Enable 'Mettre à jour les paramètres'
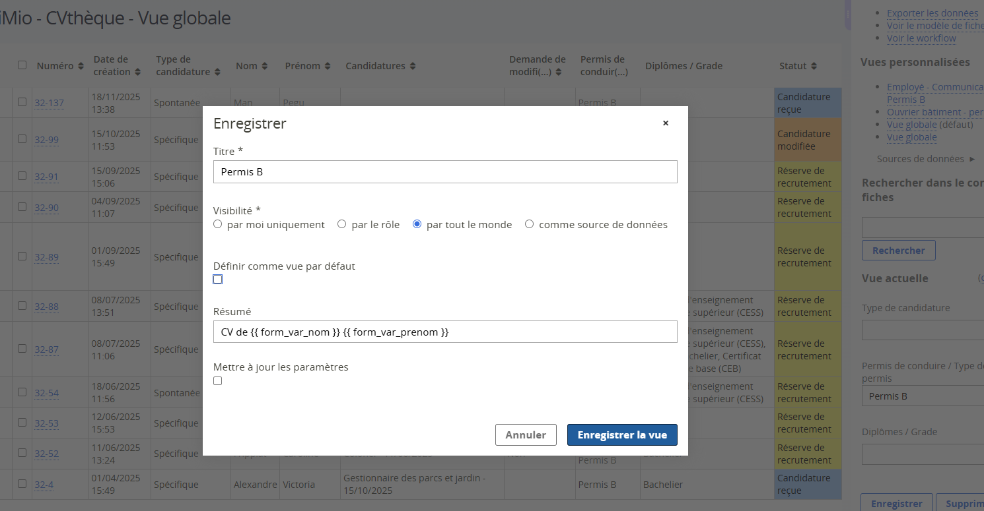 pos(217,380)
